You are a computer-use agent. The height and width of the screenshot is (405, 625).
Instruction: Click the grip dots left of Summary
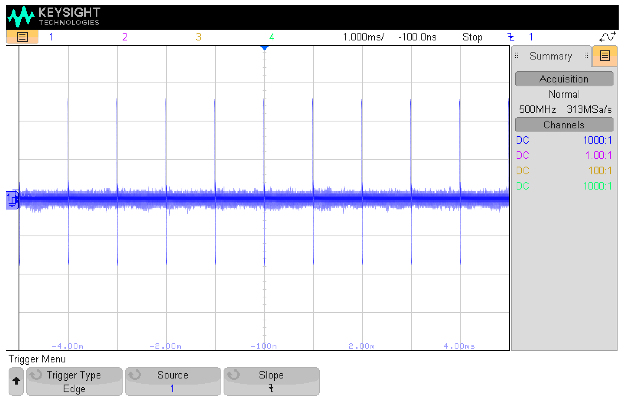click(517, 56)
